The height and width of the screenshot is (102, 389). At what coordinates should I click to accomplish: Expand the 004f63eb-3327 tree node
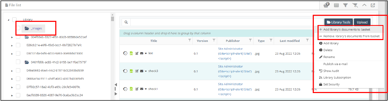[x=12, y=37]
